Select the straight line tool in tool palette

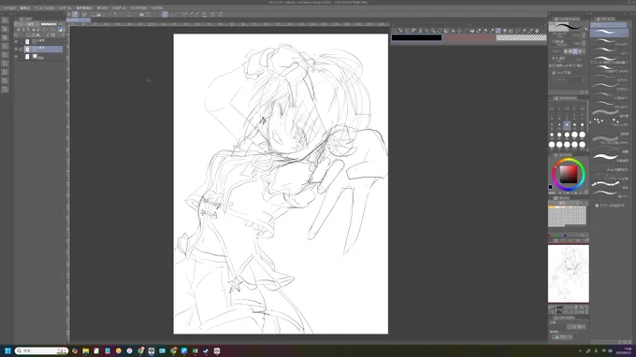[x=466, y=31]
